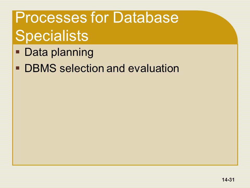Click the square bullet beside DBMS selection
Viewport: 250px width, 188px height.
(x=18, y=68)
